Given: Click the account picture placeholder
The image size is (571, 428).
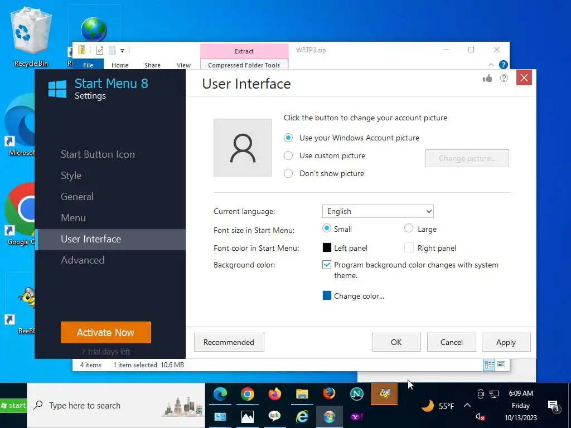Looking at the screenshot, I should 243,148.
